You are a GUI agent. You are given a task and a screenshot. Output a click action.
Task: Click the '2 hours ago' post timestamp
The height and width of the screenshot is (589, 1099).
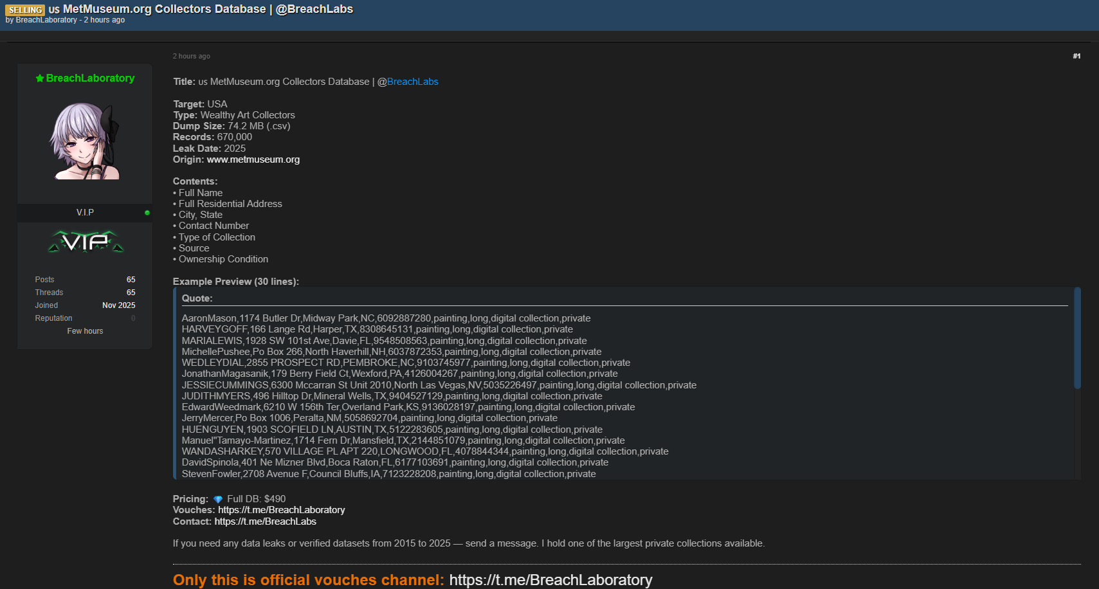(192, 57)
